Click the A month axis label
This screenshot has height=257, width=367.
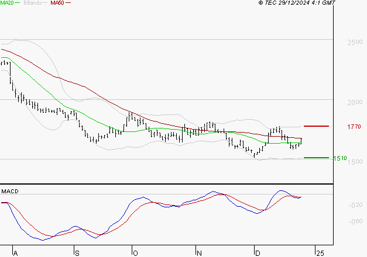15,253
